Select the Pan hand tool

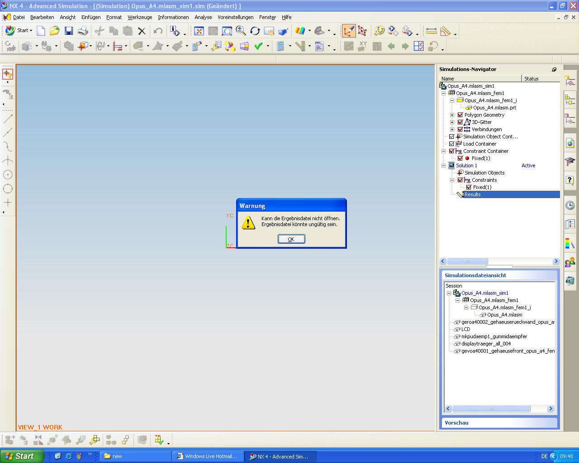[269, 31]
